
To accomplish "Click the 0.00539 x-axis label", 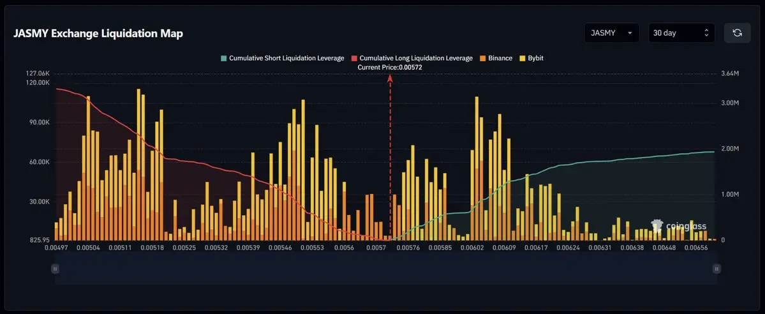I will pos(248,248).
